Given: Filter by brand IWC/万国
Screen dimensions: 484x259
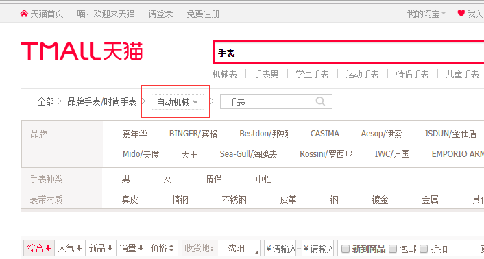Looking at the screenshot, I should tap(392, 154).
